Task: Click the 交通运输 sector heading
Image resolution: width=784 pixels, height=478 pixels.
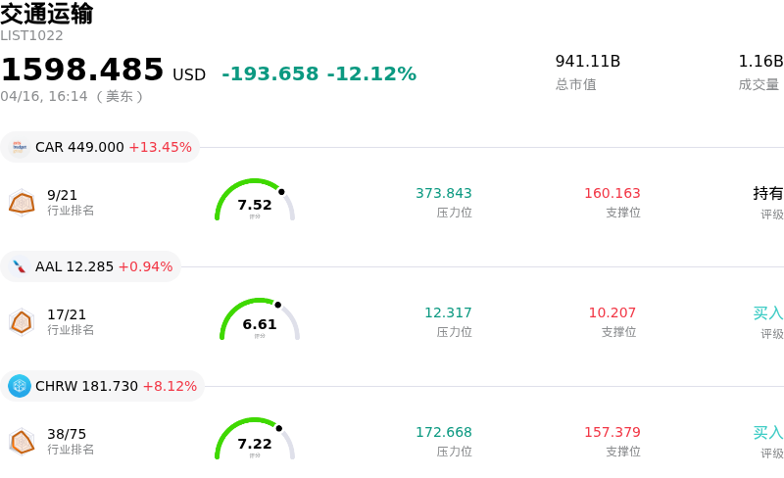Action: pos(47,14)
